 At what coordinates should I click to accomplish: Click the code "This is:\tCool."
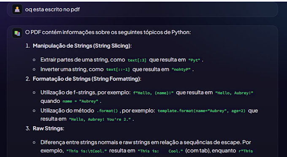coord(87,151)
